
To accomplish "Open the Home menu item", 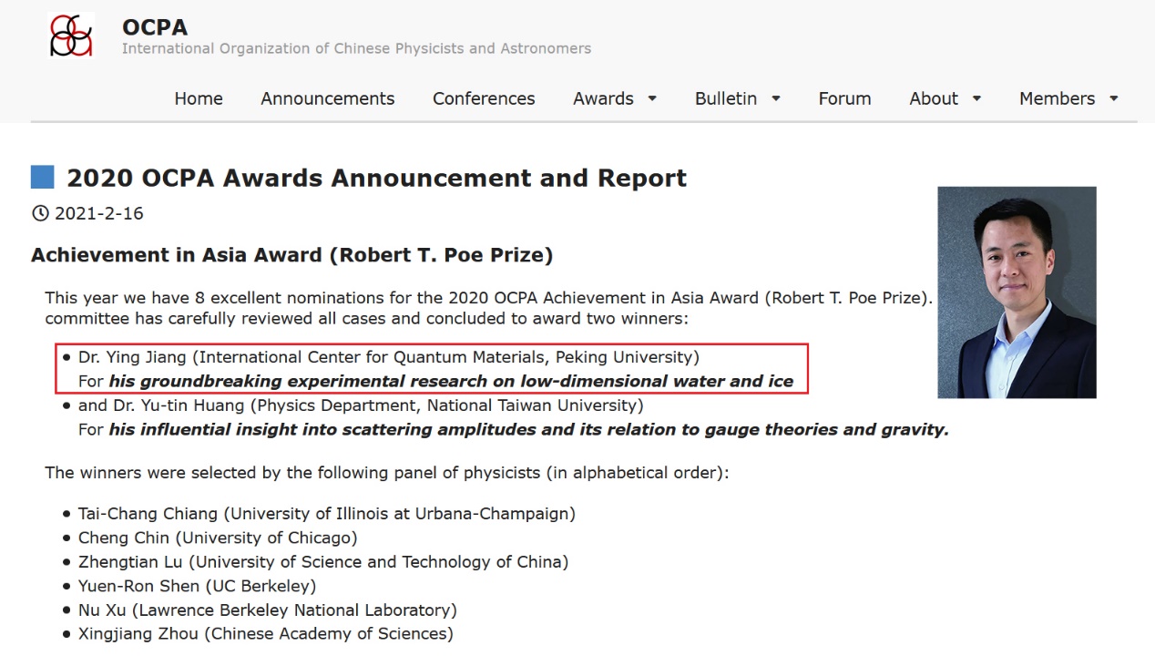I will coord(199,98).
